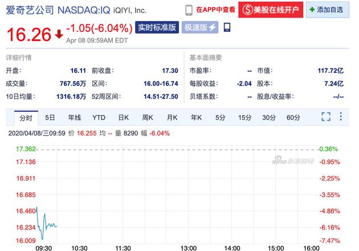The image size is (359, 251).
Task: Select the 60分 chart tab
Action: pyautogui.click(x=293, y=118)
